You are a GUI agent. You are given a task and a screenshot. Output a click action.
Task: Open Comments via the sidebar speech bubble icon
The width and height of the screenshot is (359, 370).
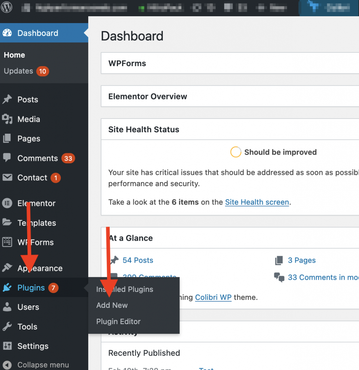tap(7, 158)
